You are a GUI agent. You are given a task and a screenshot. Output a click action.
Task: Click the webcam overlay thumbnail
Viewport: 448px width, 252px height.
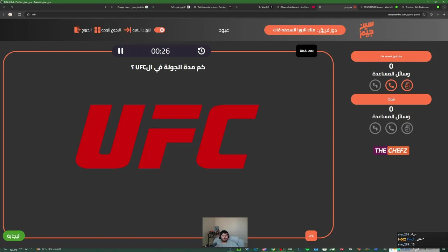225,232
